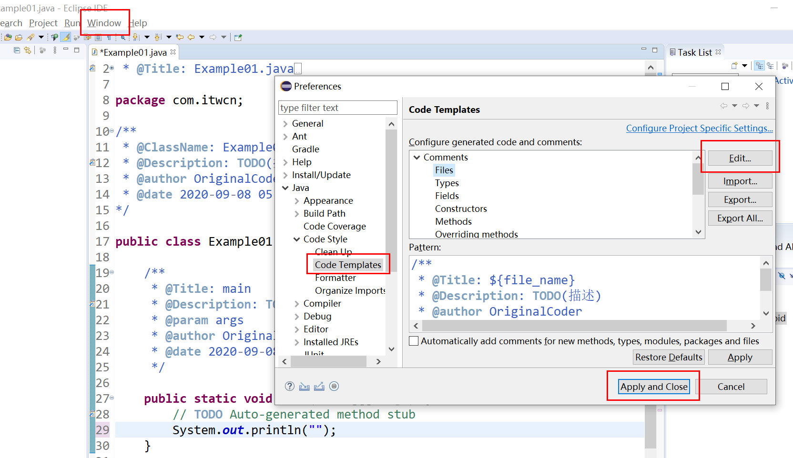This screenshot has width=793, height=458.
Task: Open New Task dropdown arrow in Task List
Action: (744, 66)
